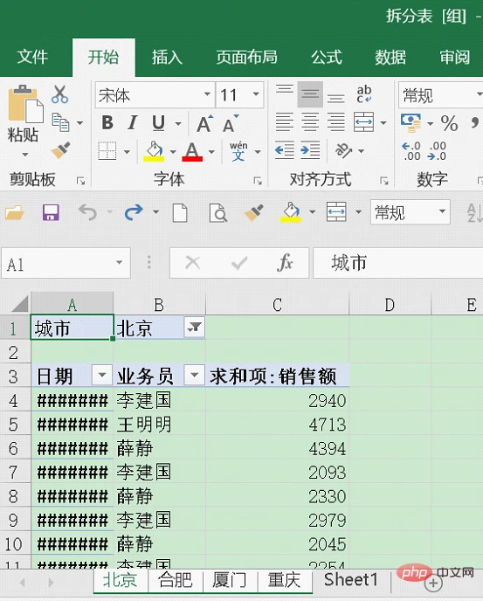Click the Cut scissors icon
Screen dimensions: 483x601
pyautogui.click(x=59, y=94)
